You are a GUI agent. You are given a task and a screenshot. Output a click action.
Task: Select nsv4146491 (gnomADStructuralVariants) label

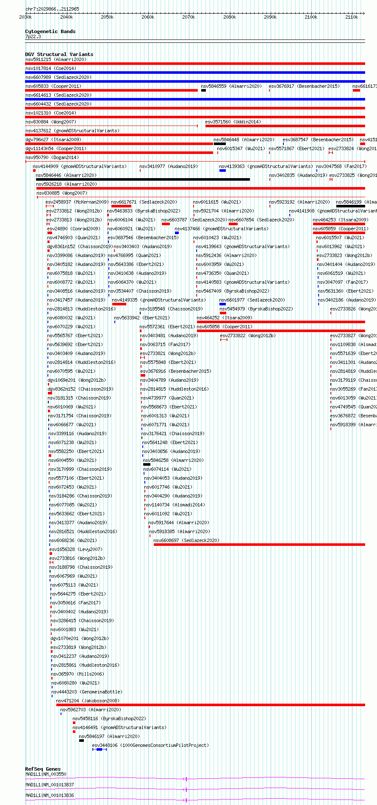coord(119,727)
